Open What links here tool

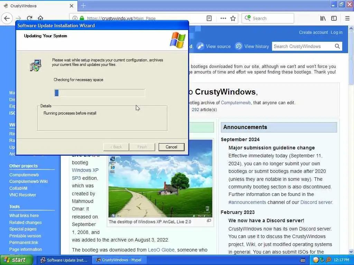point(24,216)
